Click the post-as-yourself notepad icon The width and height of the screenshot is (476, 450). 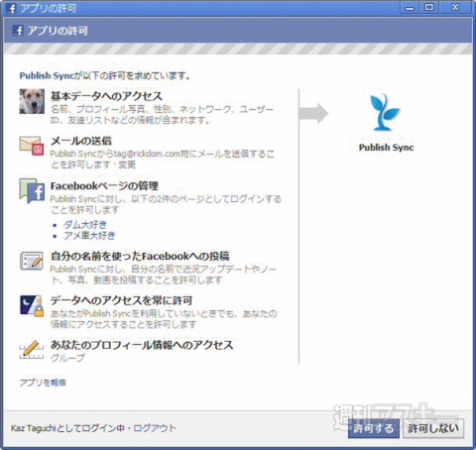point(32,261)
